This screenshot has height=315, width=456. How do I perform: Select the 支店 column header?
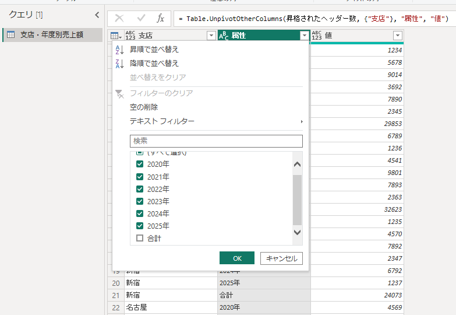[x=171, y=36]
